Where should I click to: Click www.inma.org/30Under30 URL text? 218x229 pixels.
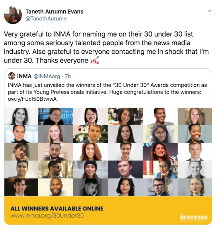coord(47,216)
